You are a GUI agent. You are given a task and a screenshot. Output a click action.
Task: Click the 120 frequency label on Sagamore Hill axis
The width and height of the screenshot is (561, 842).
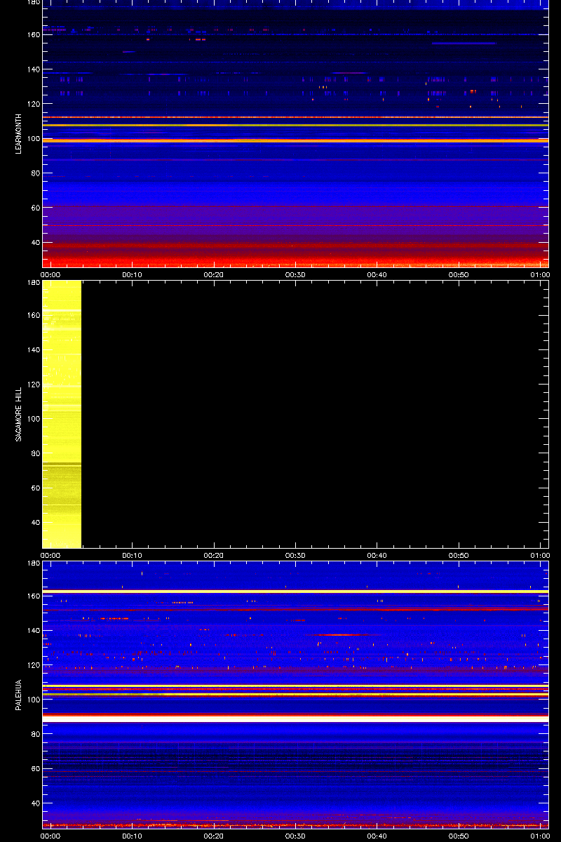point(32,385)
